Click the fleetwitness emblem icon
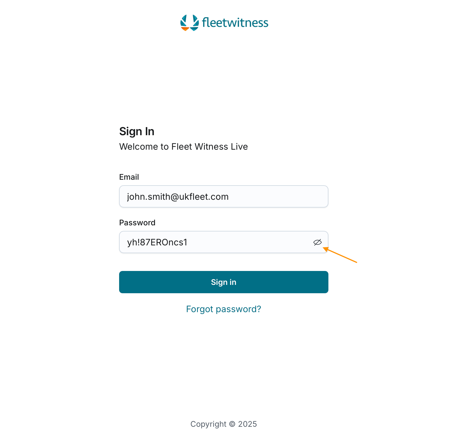The image size is (467, 439). [190, 23]
